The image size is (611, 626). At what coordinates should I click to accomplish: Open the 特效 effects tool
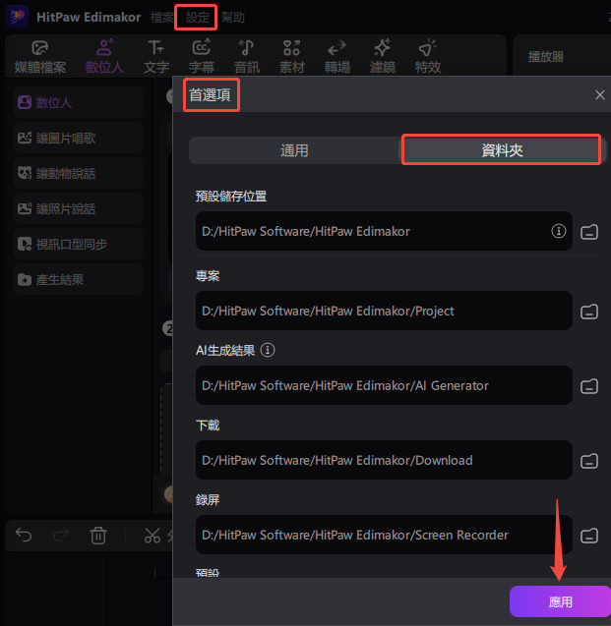(428, 57)
